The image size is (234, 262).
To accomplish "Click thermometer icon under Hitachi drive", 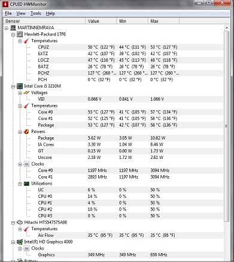I will (x=26, y=229).
